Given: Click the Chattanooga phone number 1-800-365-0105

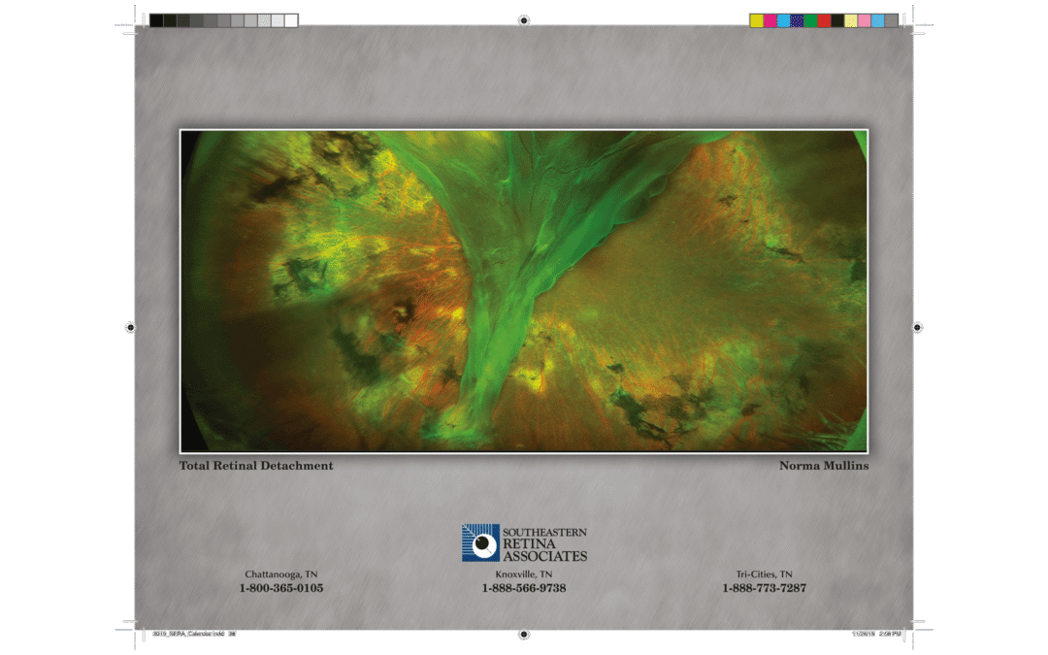Looking at the screenshot, I should pyautogui.click(x=281, y=588).
